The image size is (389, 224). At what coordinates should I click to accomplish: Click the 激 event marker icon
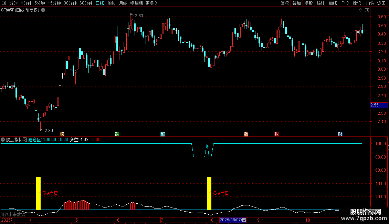coord(246,134)
